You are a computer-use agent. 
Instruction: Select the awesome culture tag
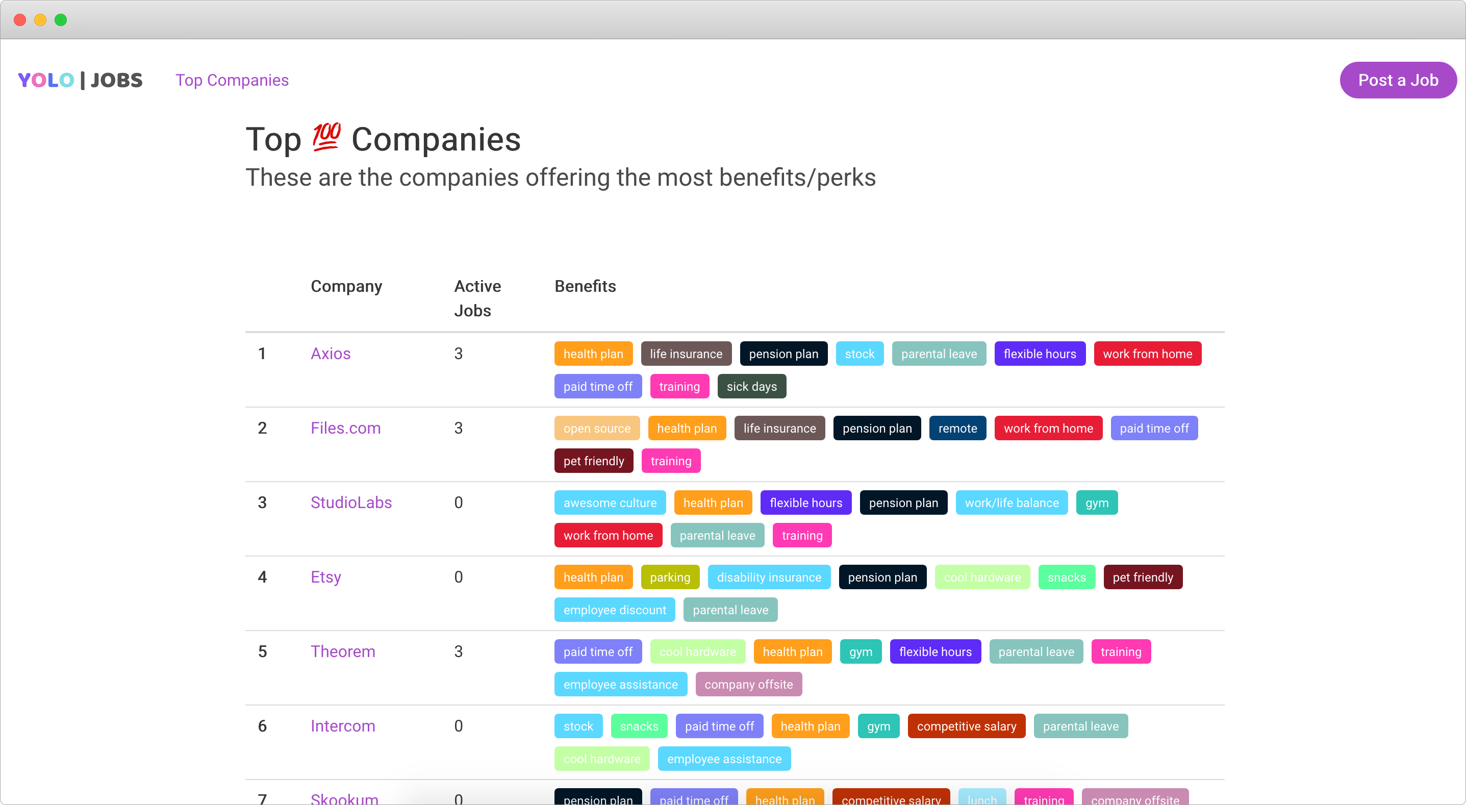coord(610,504)
